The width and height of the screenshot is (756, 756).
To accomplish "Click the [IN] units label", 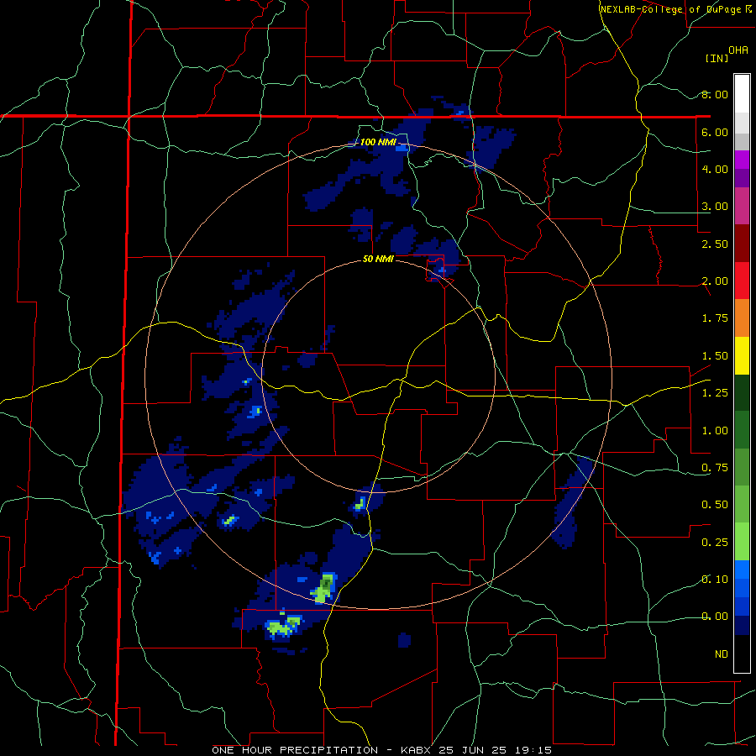I will [717, 58].
